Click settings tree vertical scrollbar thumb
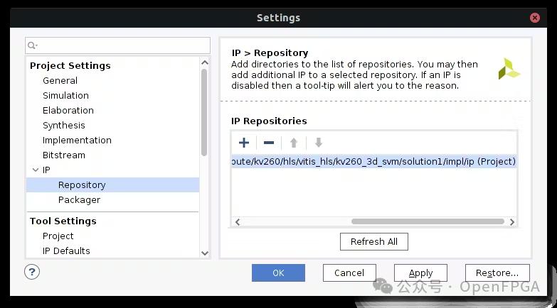Image resolution: width=557 pixels, height=308 pixels. click(x=204, y=112)
